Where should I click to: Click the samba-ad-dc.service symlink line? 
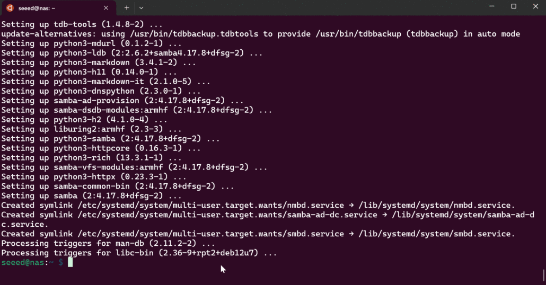point(265,215)
